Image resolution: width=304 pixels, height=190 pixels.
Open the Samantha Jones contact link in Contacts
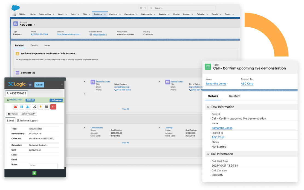pos(103,81)
